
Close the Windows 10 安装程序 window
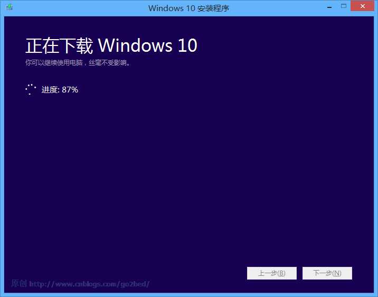point(362,6)
